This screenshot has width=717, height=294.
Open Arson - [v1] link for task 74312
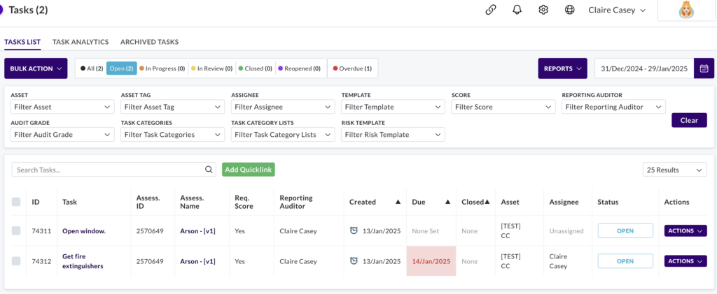click(197, 261)
